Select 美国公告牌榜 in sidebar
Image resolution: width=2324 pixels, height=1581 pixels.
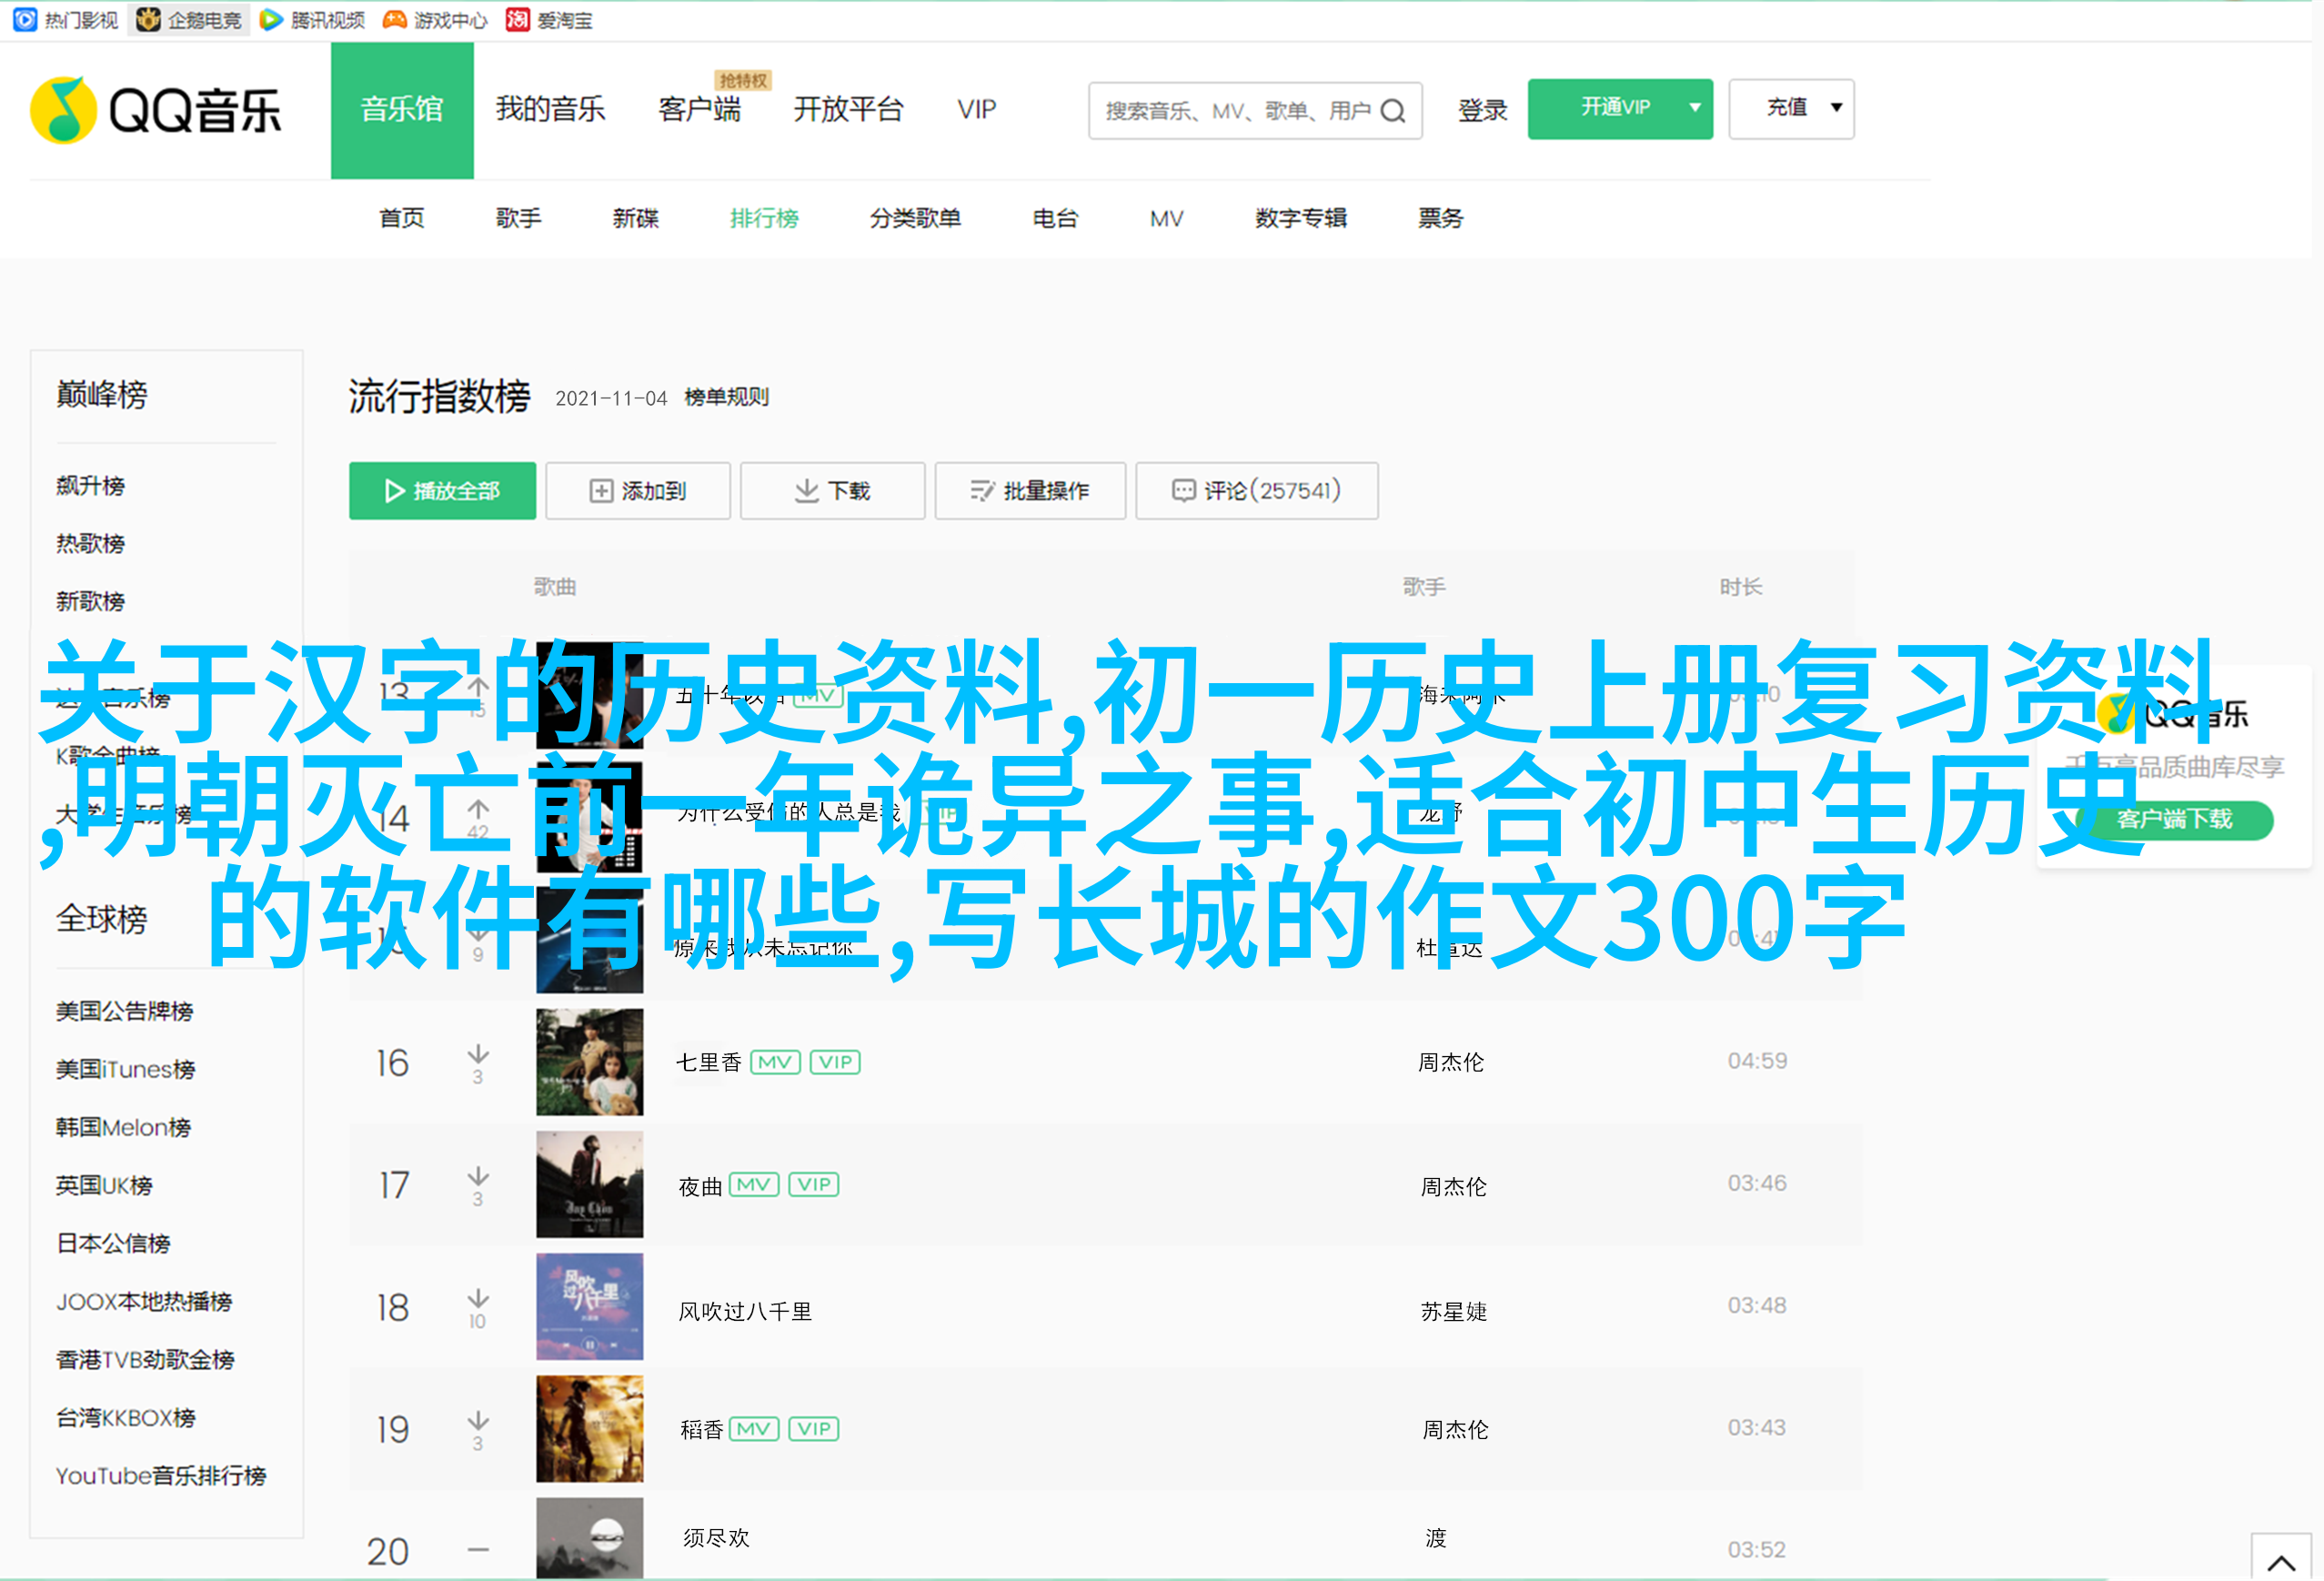(124, 1011)
